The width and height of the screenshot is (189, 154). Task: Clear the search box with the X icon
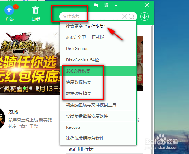[124, 16]
